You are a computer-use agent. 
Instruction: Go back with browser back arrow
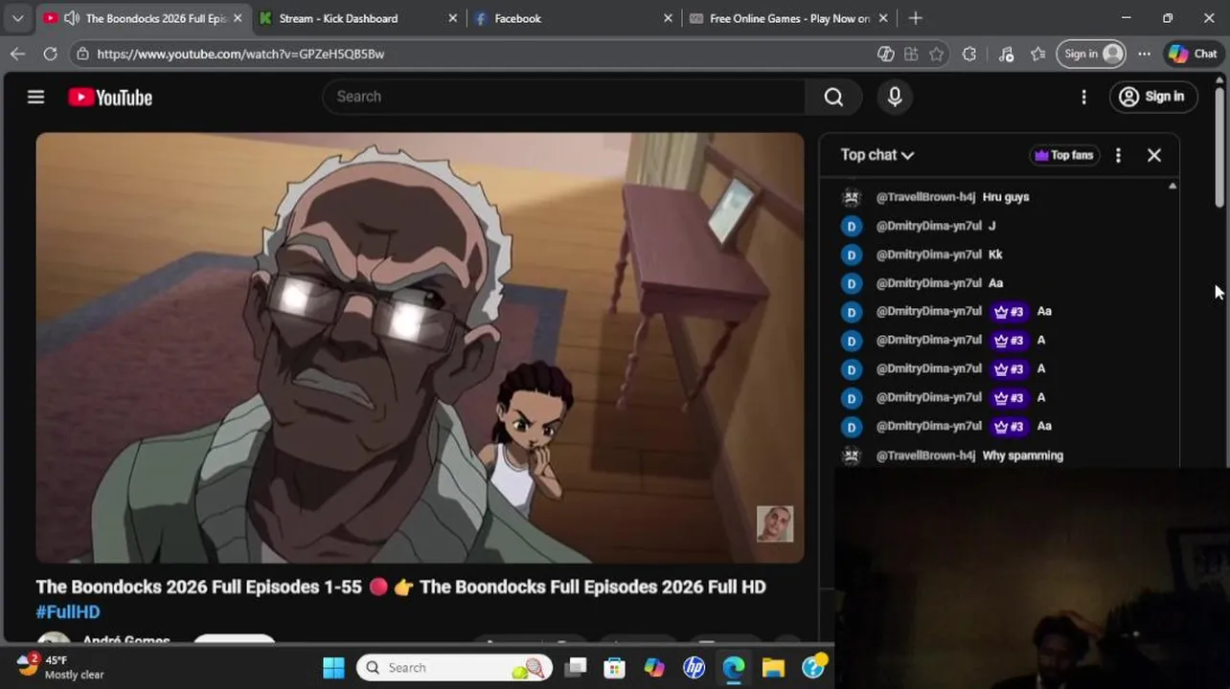click(x=17, y=54)
